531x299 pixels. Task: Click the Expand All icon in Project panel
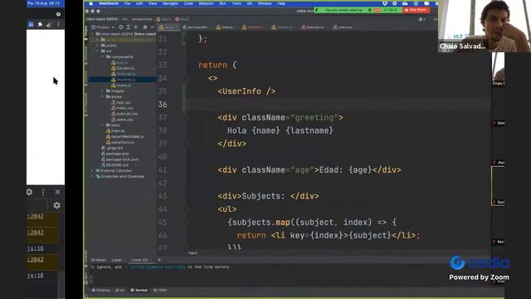pos(129,27)
